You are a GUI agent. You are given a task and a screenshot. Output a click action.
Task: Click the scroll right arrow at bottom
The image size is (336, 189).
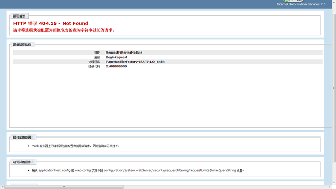330,187
